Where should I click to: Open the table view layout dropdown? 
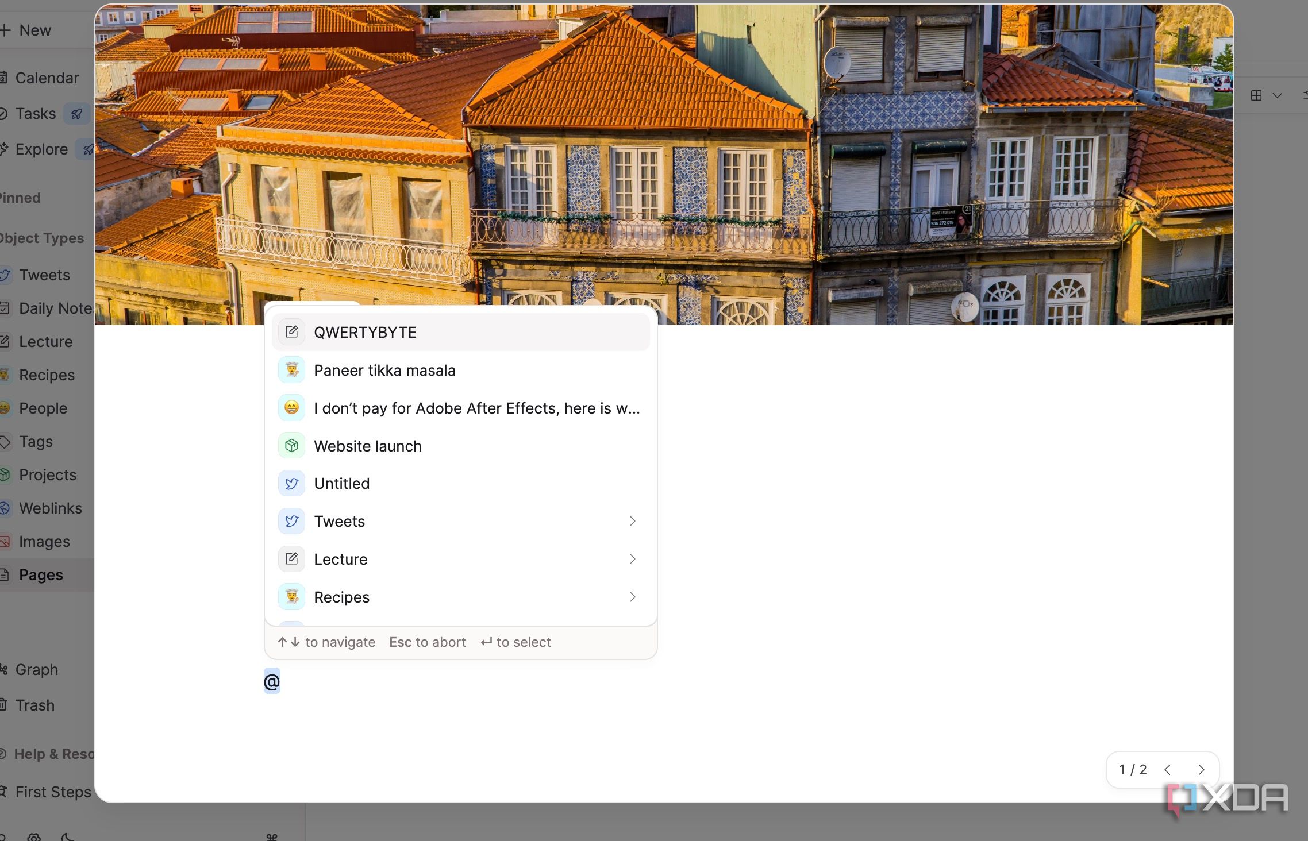point(1266,95)
